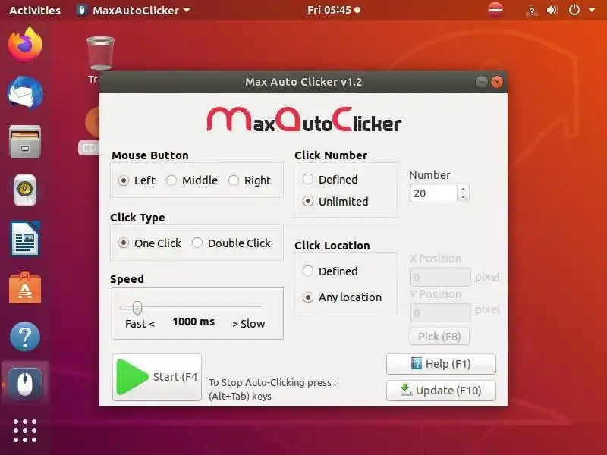
Task: Open the volume speaker tray icon
Action: [x=552, y=10]
